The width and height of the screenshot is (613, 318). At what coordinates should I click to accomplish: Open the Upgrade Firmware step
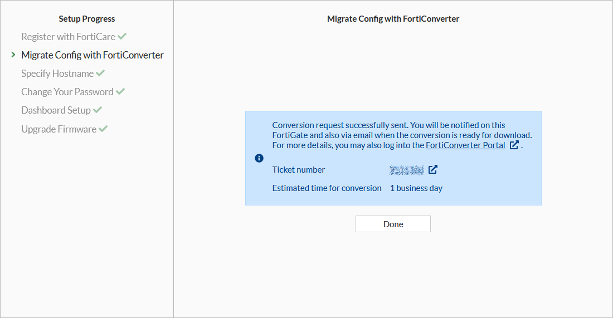[x=59, y=129]
